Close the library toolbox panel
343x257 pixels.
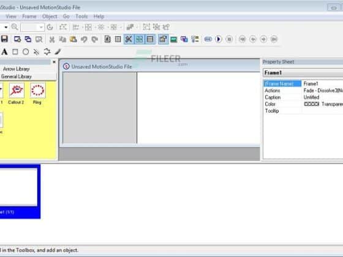(54, 62)
